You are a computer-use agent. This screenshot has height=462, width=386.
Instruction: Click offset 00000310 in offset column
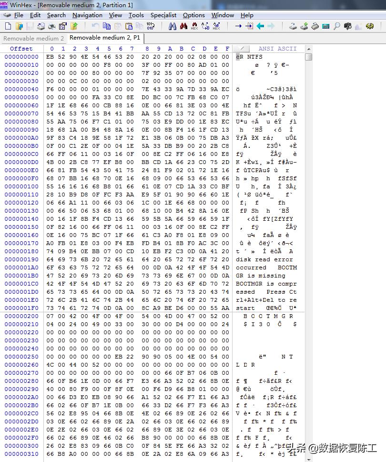[x=21, y=454]
